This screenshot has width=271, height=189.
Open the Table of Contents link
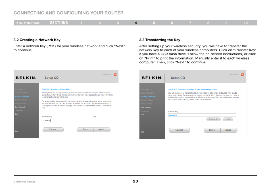pyautogui.click(x=27, y=23)
